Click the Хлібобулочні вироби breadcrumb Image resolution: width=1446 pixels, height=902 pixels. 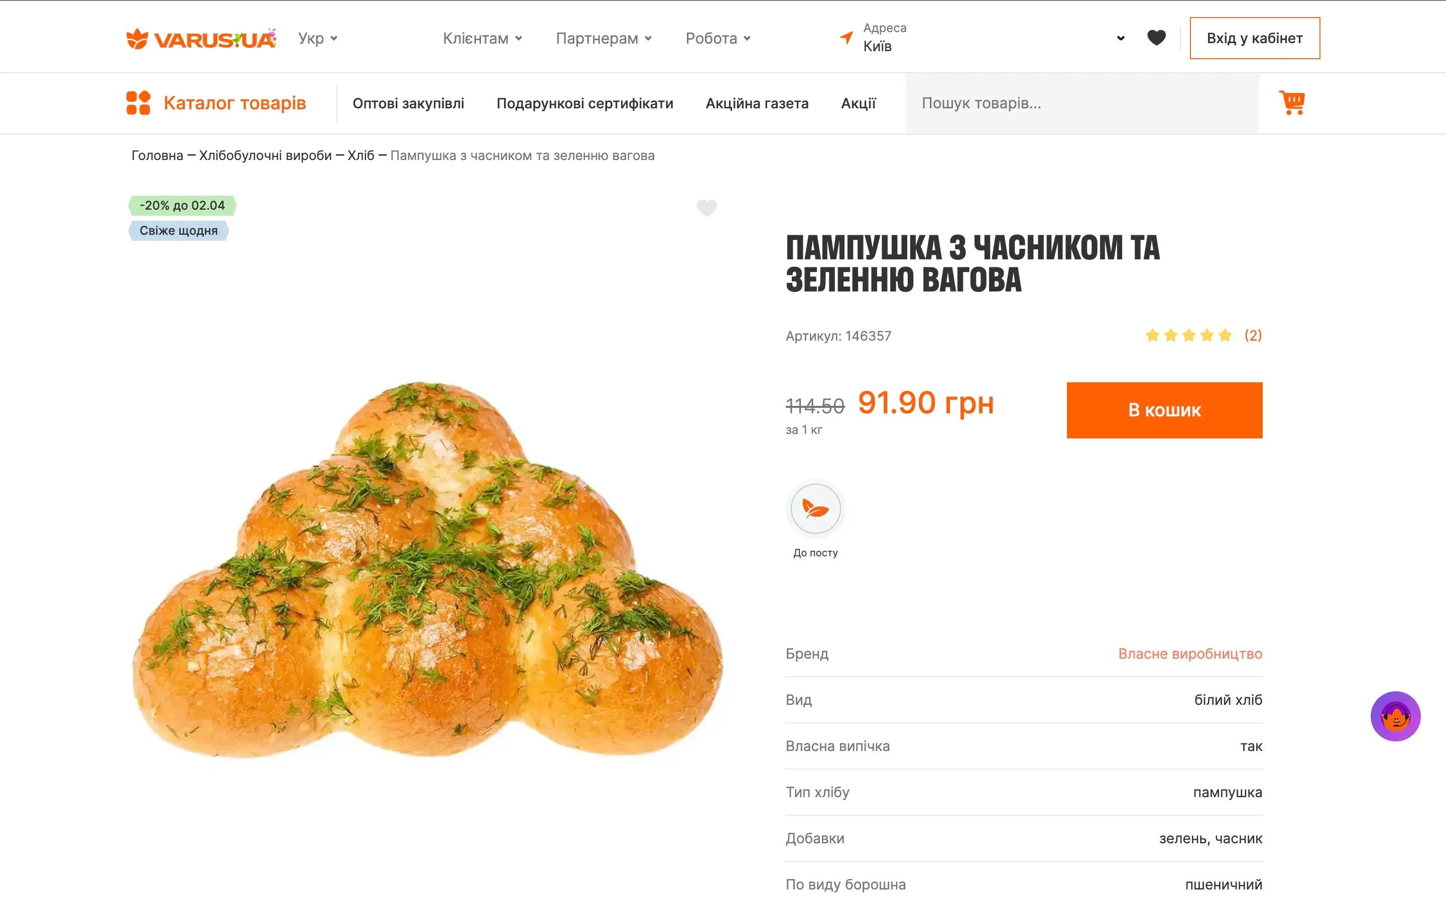point(265,156)
